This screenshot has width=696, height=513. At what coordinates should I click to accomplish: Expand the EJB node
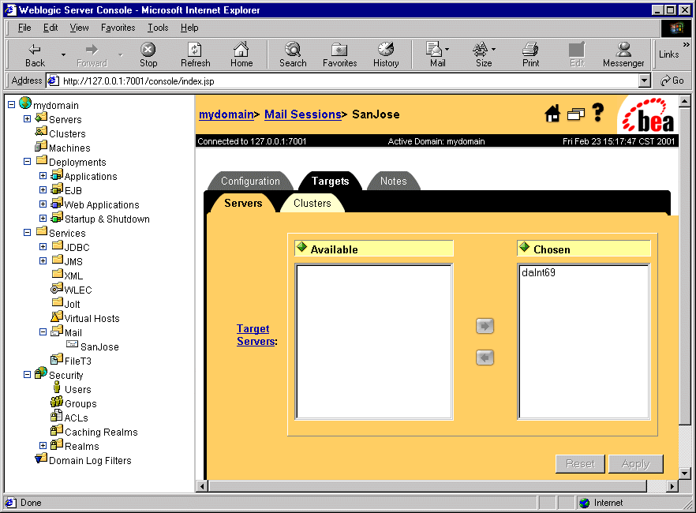tap(43, 190)
